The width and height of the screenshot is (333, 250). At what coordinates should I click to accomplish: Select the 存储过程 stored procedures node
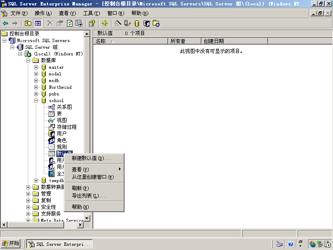[x=67, y=127]
